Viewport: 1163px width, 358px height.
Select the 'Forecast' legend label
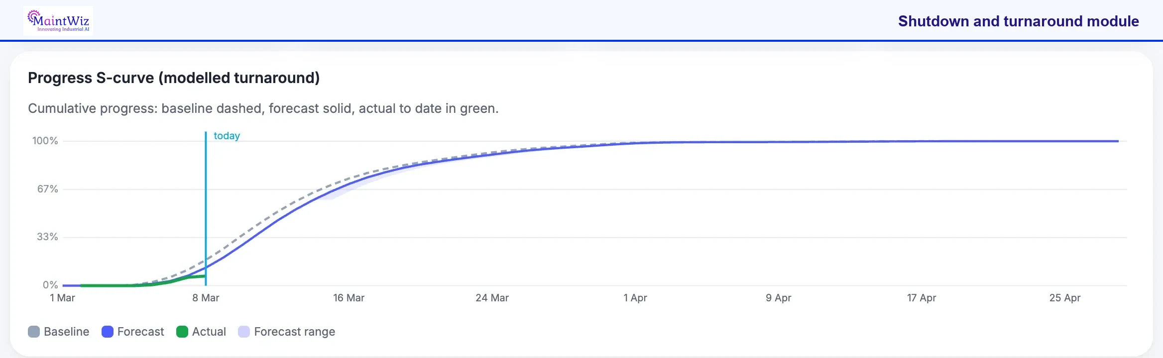click(x=140, y=332)
